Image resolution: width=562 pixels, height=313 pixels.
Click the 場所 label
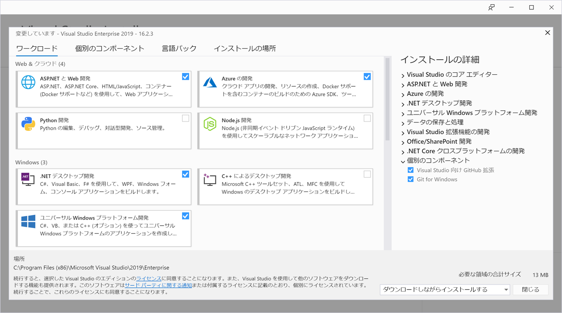19,259
